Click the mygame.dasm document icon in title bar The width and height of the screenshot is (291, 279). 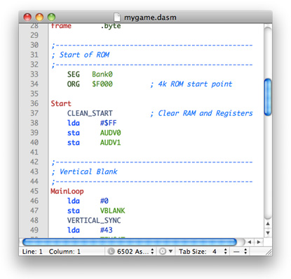point(117,17)
